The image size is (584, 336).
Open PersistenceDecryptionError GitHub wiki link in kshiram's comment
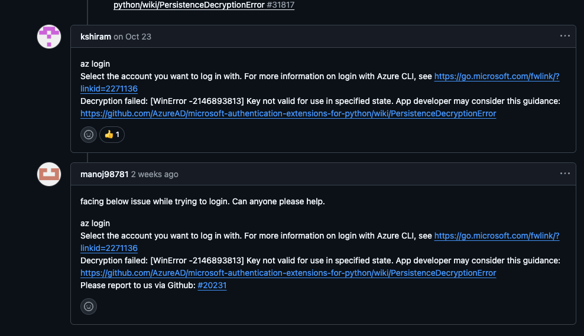coord(288,113)
